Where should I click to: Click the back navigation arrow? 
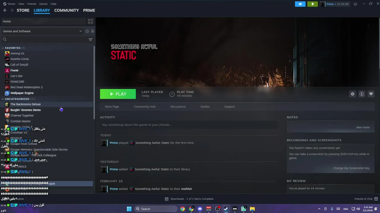click(x=5, y=10)
